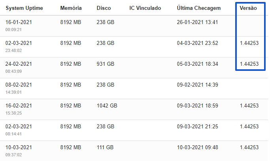
Task: Select the 1042 GB disk cell
Action: coord(107,105)
